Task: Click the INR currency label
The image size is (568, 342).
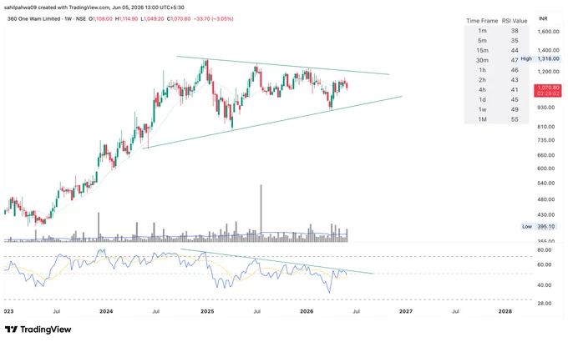Action: tap(543, 18)
